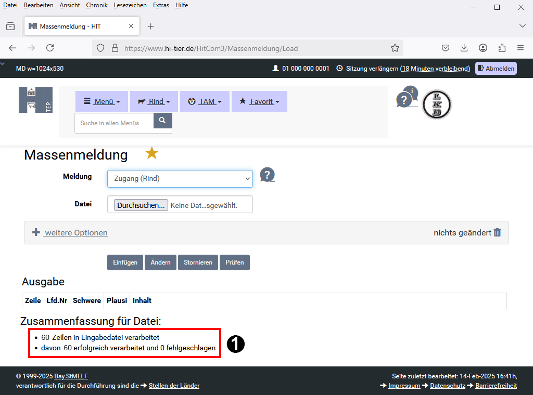Open the Lesezeichen menu in menu bar
Screen dimensions: 533x395
(x=130, y=5)
